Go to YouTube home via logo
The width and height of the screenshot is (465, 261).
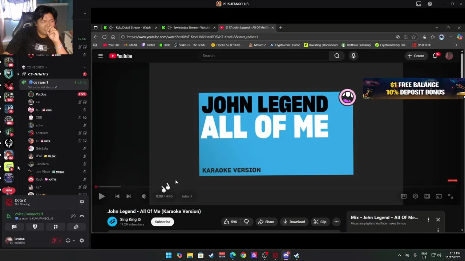(x=121, y=56)
